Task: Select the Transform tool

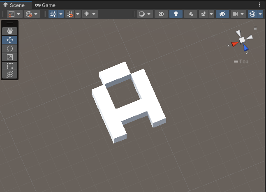Action: tap(10, 74)
